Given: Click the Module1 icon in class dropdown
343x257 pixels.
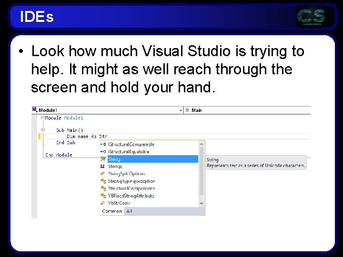Looking at the screenshot, I should [35, 110].
